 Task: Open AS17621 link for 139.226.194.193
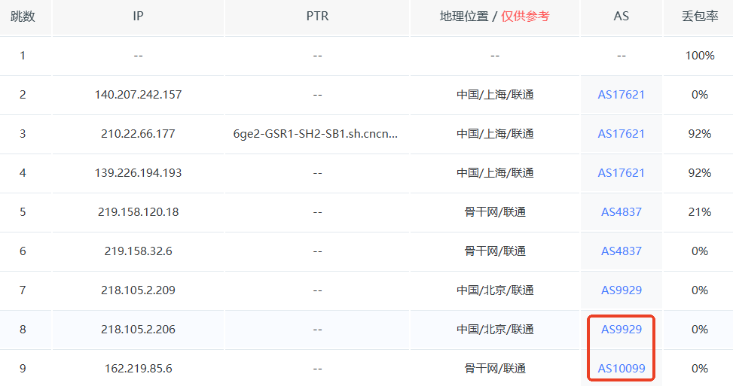tap(621, 173)
